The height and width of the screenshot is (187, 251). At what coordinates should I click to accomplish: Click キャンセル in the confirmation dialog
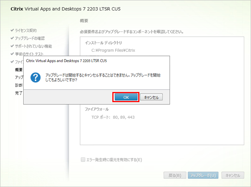pyautogui.click(x=151, y=97)
